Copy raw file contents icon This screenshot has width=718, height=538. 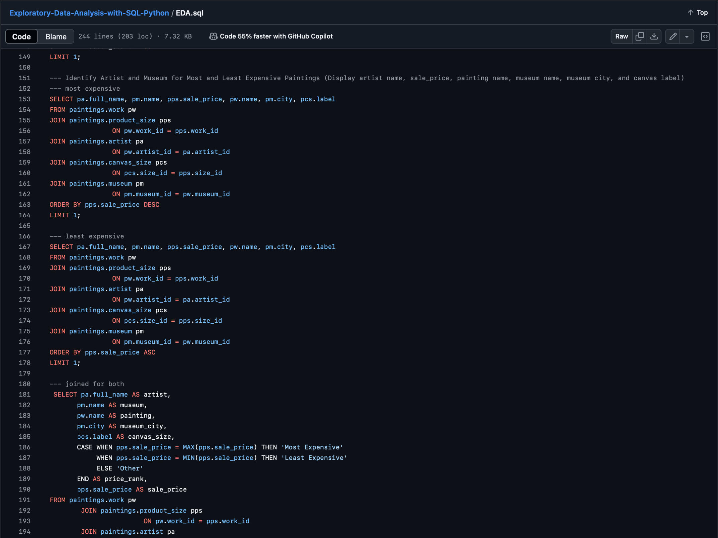639,36
